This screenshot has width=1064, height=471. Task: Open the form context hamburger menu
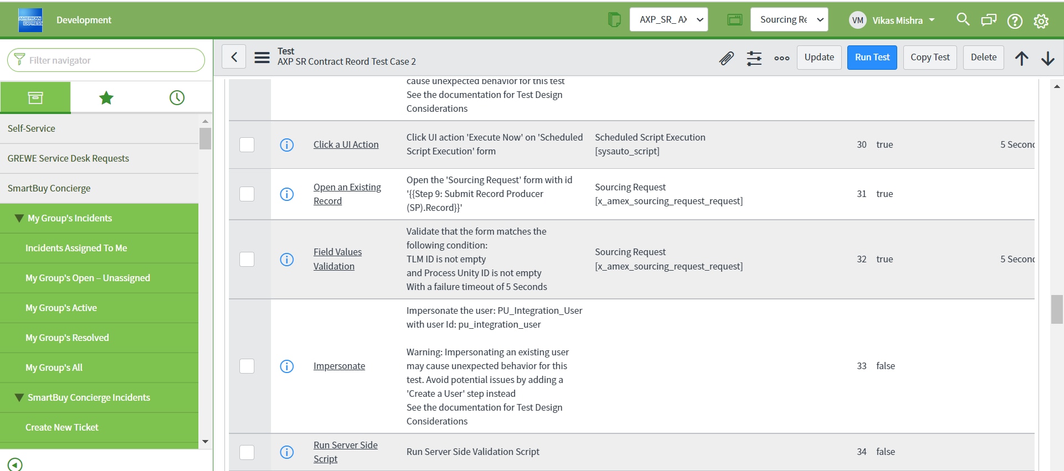(x=262, y=57)
